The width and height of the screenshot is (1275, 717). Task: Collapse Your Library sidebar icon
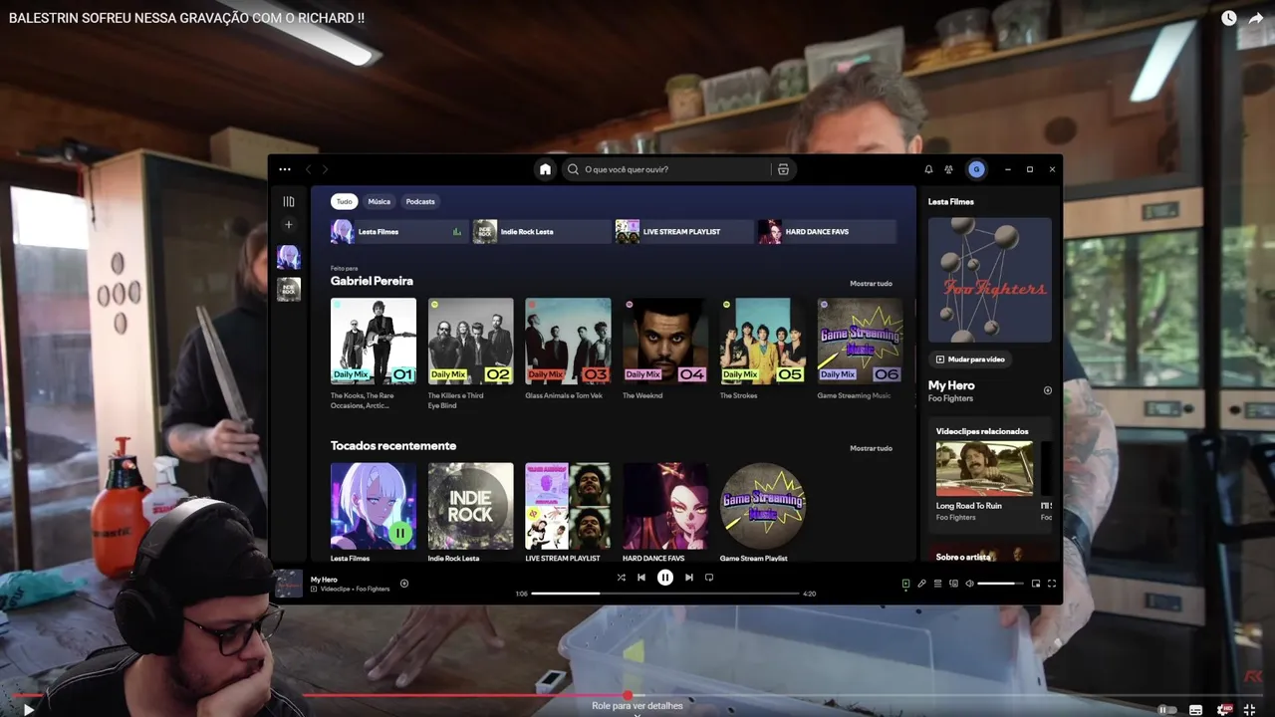[289, 201]
